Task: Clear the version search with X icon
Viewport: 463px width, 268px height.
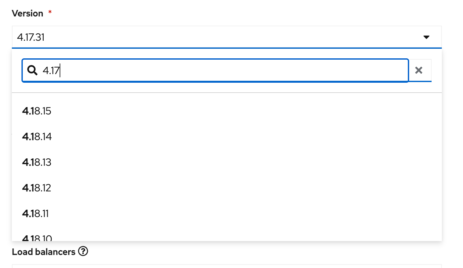Action: coord(419,70)
